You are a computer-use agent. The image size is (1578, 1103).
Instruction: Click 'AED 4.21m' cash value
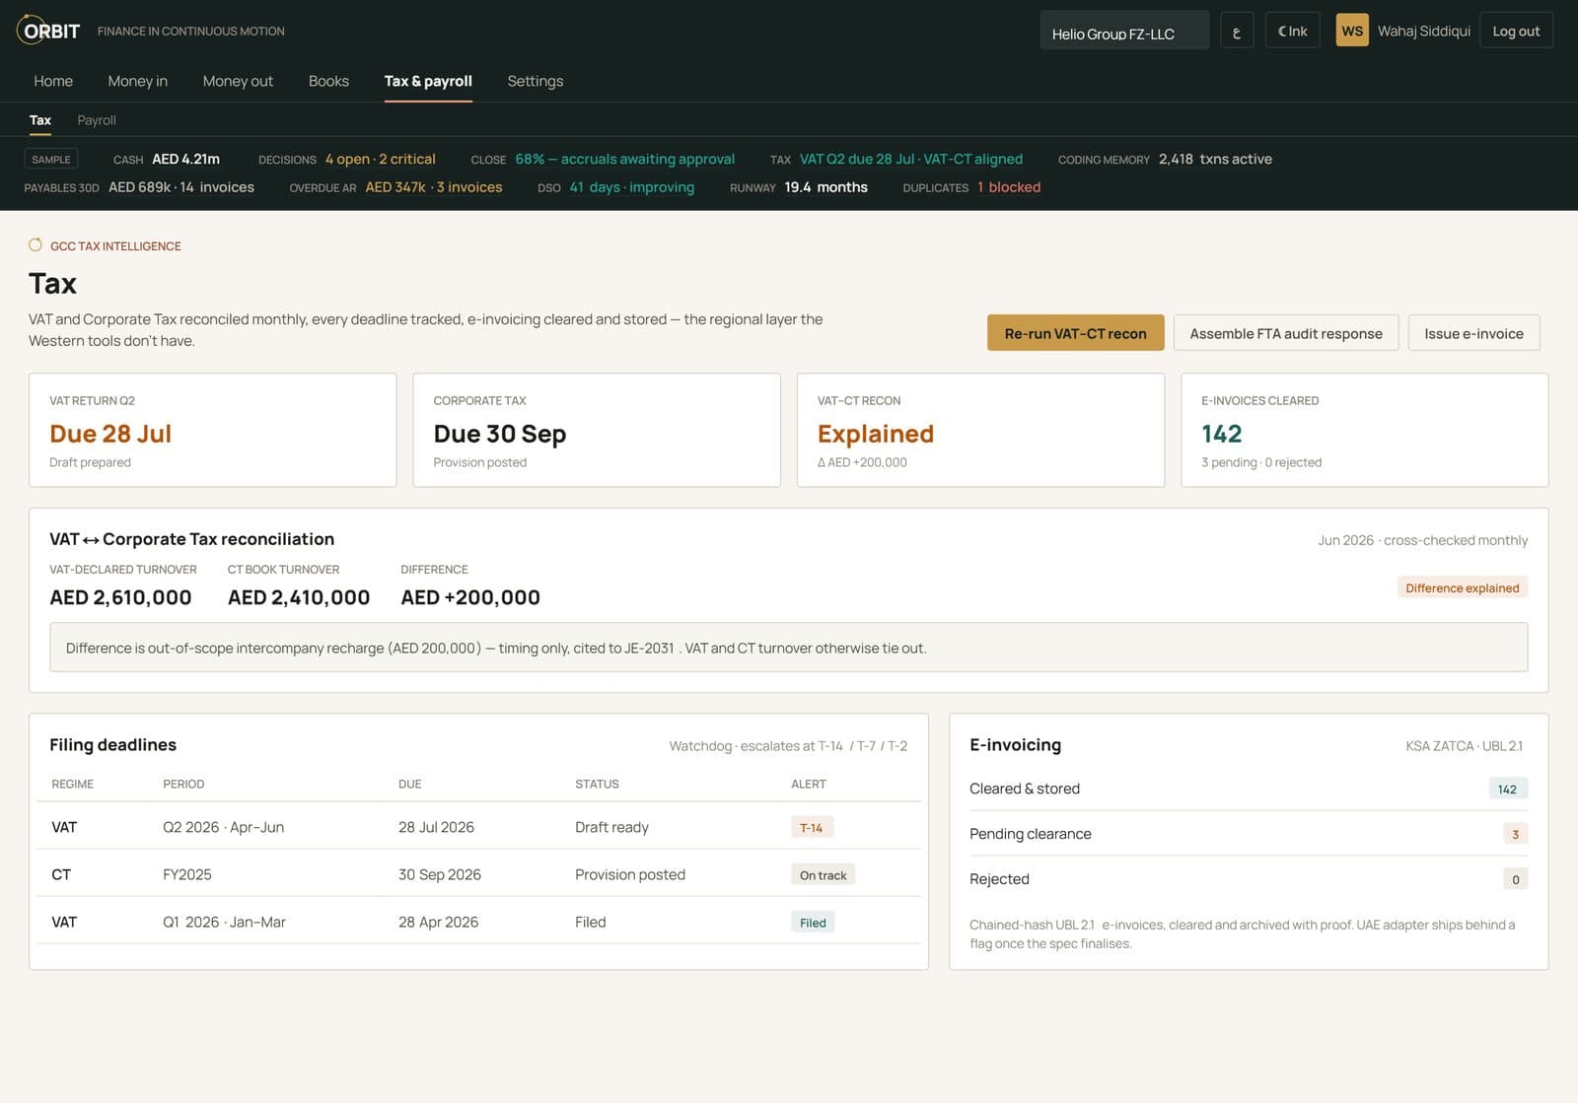(x=185, y=159)
